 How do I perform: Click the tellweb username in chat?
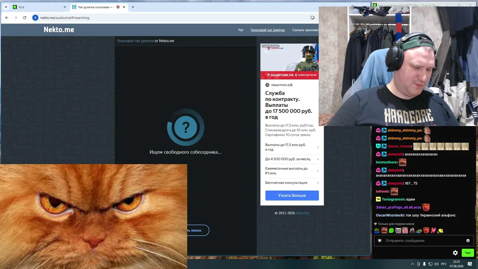(x=382, y=192)
